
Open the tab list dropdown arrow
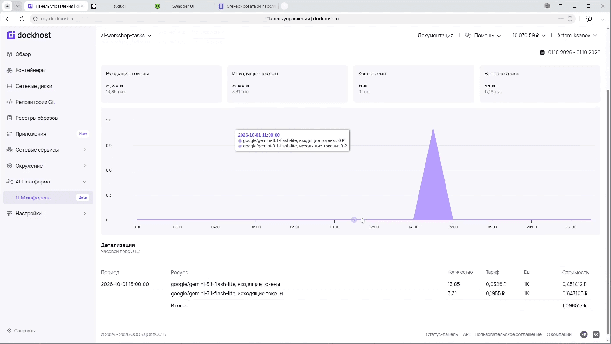point(18,6)
